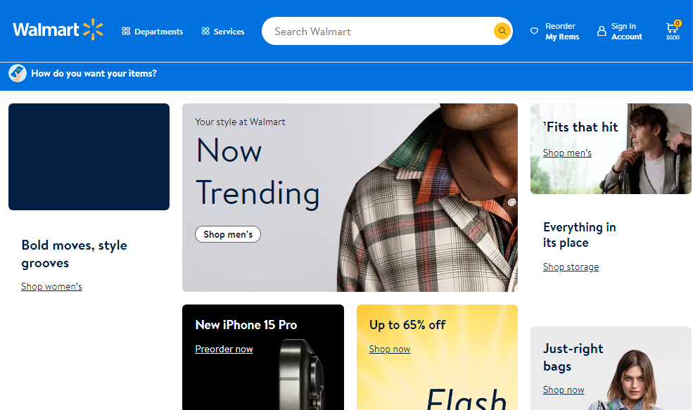Click the 'Now Trending' headline text
Image resolution: width=693 pixels, height=410 pixels.
[x=258, y=172]
